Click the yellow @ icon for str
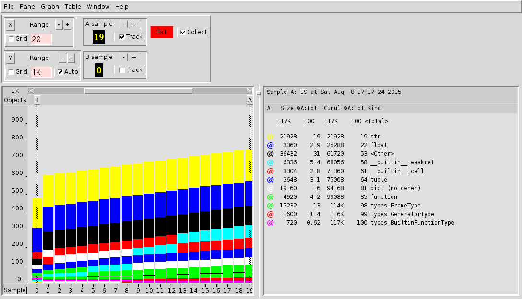 coord(270,137)
